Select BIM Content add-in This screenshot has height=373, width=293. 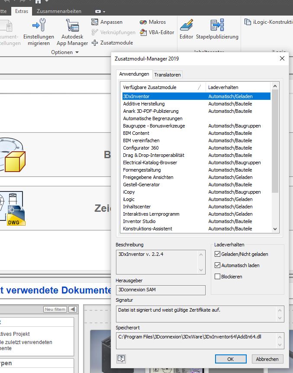pyautogui.click(x=196, y=133)
